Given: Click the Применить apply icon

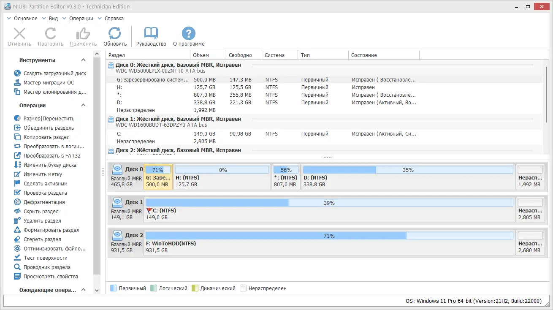Looking at the screenshot, I should pos(83,33).
